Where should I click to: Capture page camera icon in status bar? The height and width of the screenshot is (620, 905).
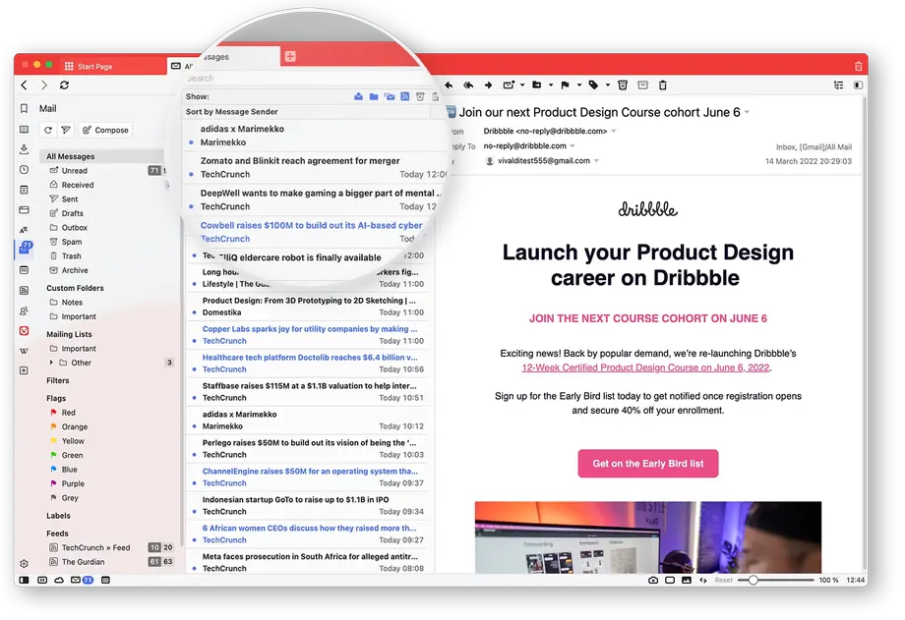click(x=653, y=580)
